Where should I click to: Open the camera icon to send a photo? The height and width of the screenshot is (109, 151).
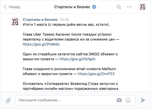(x=119, y=100)
